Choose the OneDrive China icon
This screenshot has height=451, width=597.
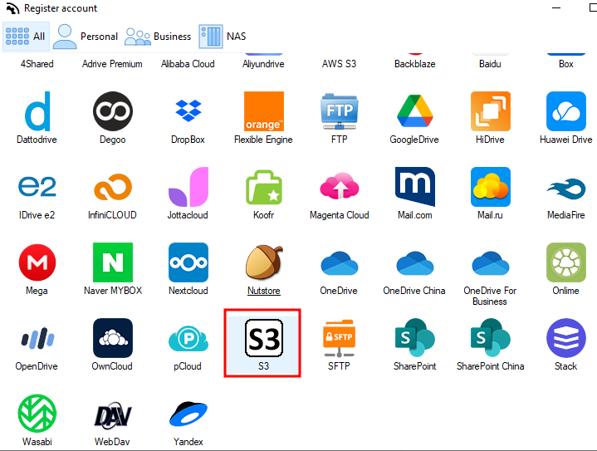point(414,262)
